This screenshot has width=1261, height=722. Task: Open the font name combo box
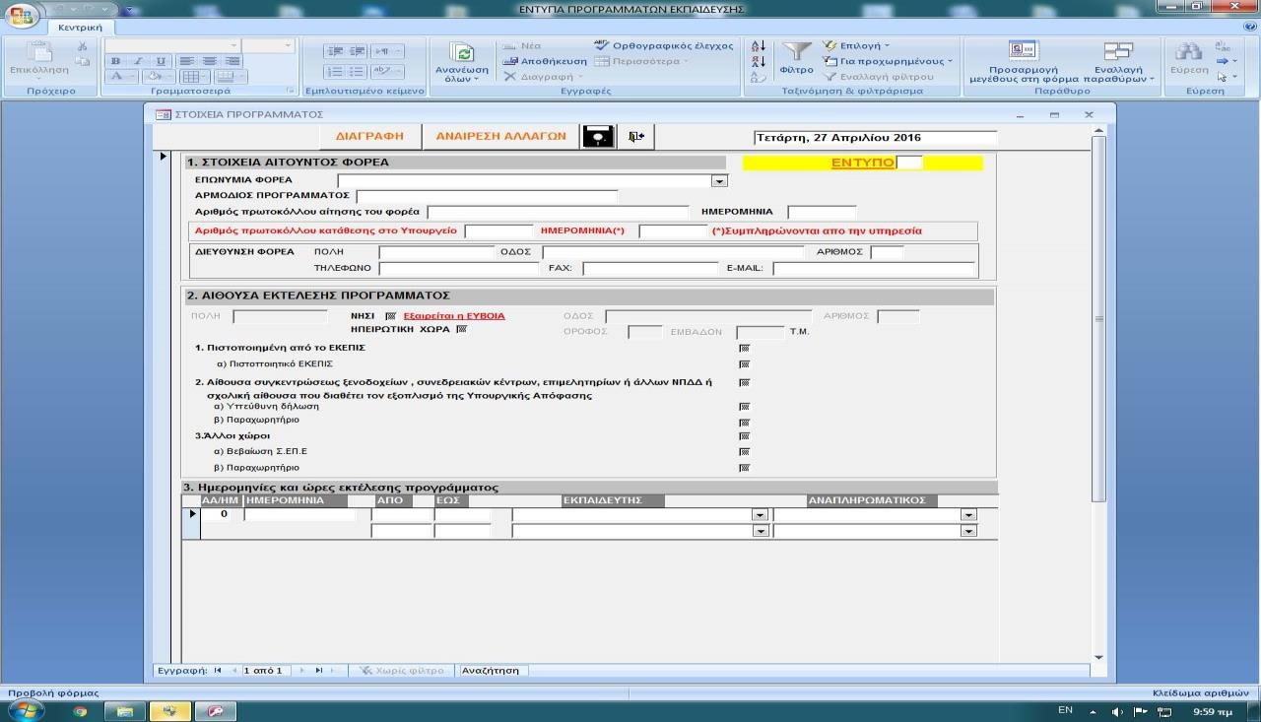pyautogui.click(x=172, y=45)
